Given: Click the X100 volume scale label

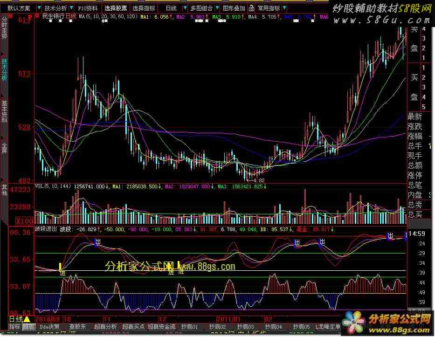Looking at the screenshot, I should click(24, 221).
